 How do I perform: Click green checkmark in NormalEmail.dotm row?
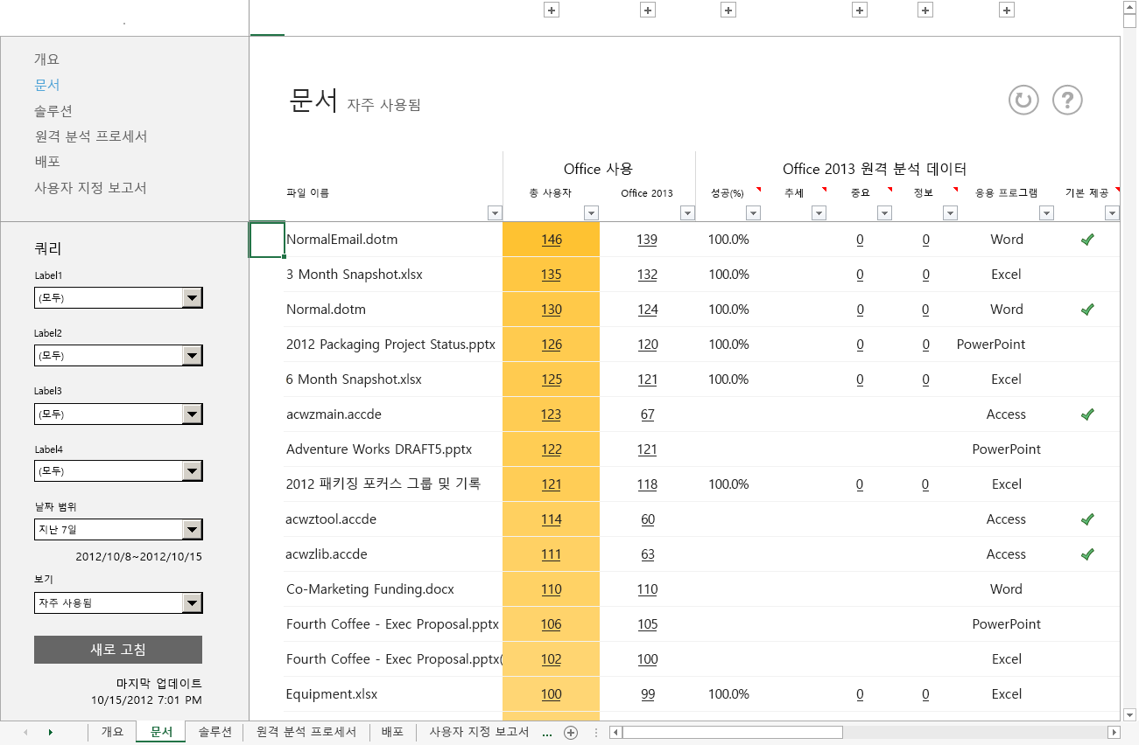coord(1087,240)
